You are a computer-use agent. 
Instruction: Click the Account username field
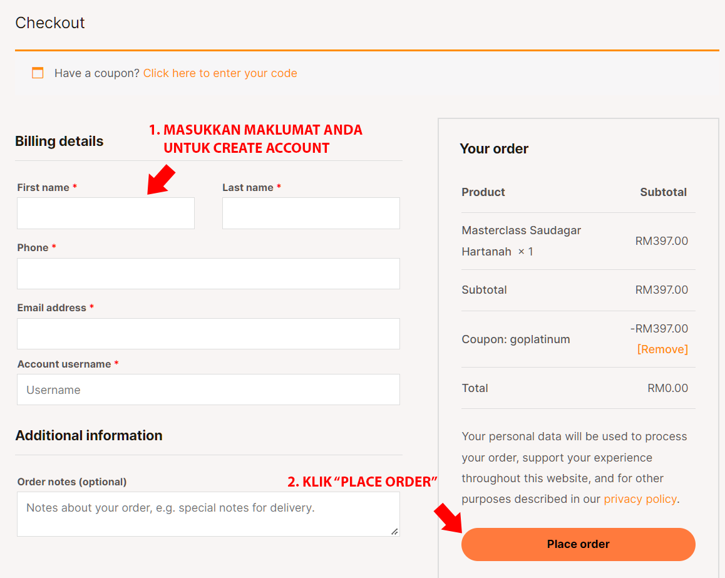(x=208, y=390)
